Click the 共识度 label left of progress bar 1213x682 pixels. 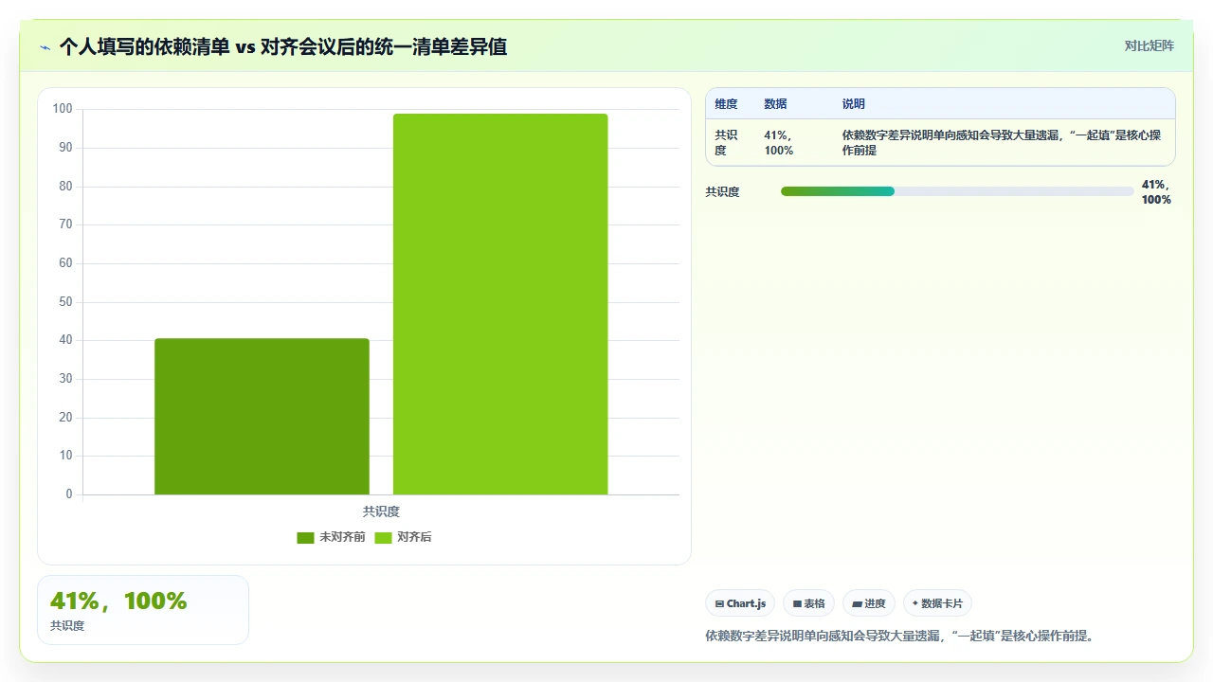[x=722, y=192]
